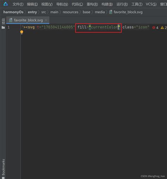The width and height of the screenshot is (167, 179).
Task: Click the class="icon" attribute text
Action: point(136,27)
